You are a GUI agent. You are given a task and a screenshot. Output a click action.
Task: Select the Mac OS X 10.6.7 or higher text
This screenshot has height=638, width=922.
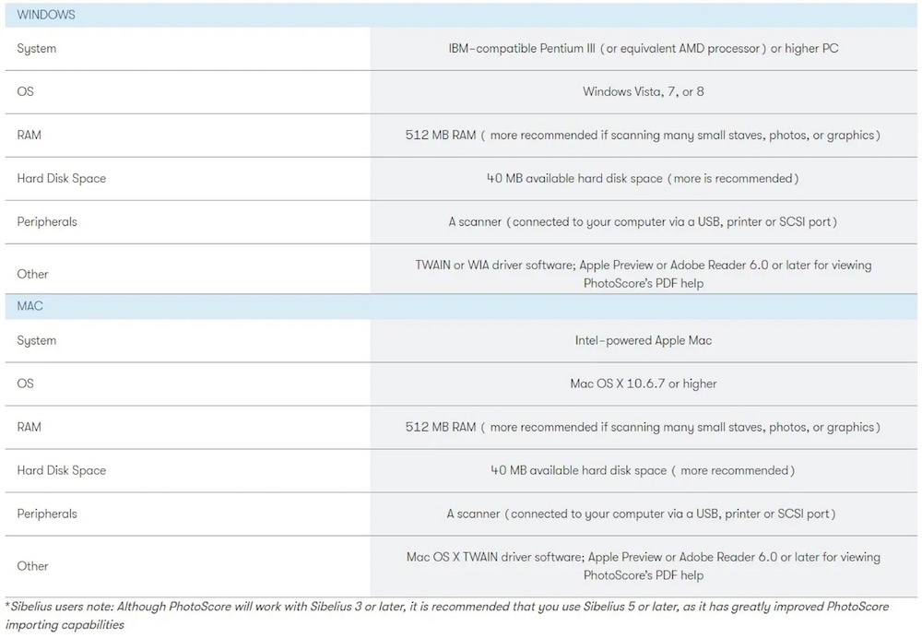(643, 384)
